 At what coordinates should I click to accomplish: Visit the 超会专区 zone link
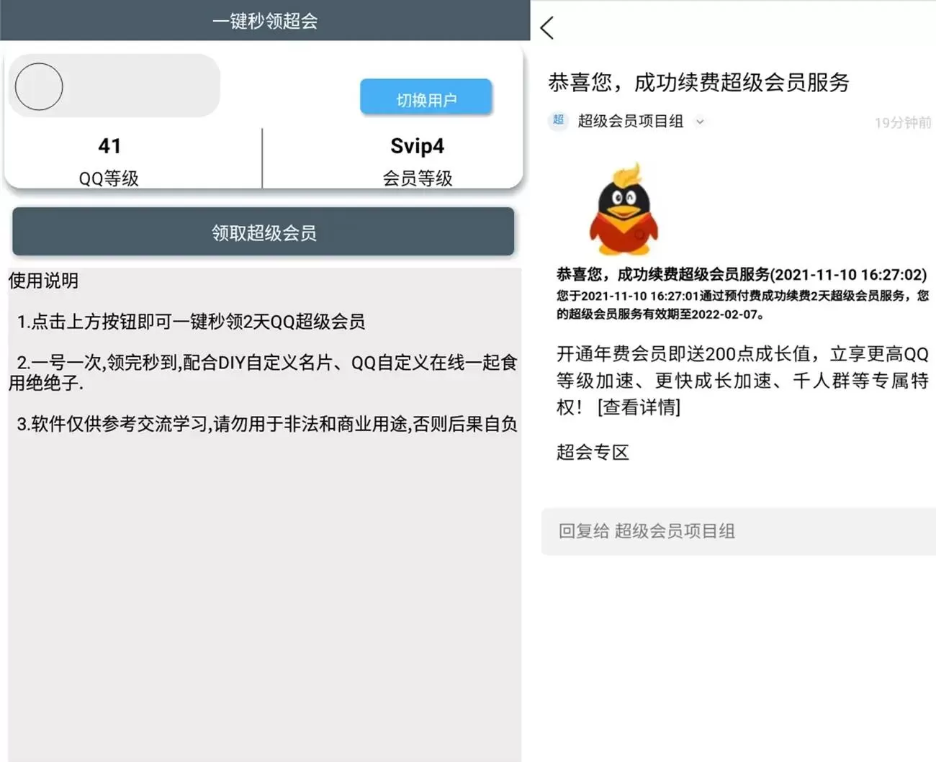pos(593,453)
